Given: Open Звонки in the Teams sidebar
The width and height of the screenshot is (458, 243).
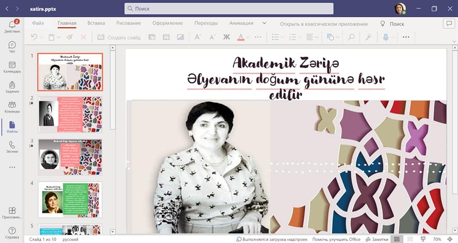Looking at the screenshot, I should pos(12,147).
